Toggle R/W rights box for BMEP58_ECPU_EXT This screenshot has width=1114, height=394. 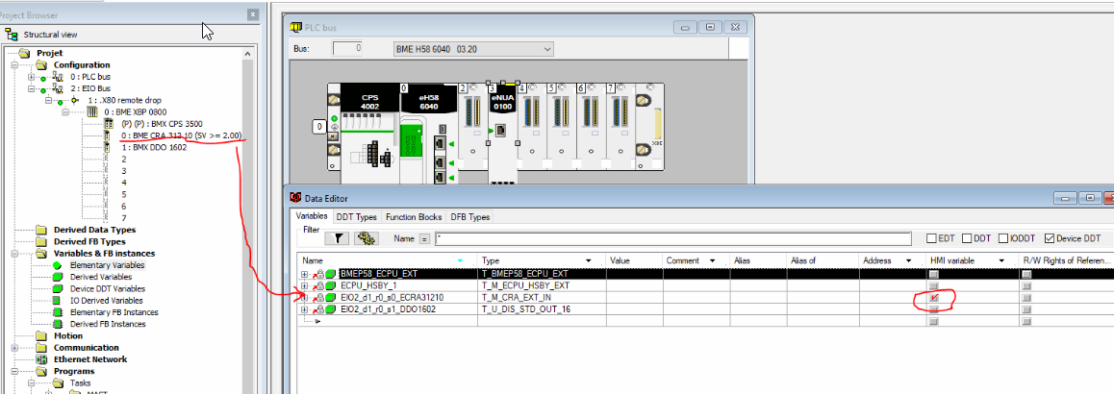1025,273
